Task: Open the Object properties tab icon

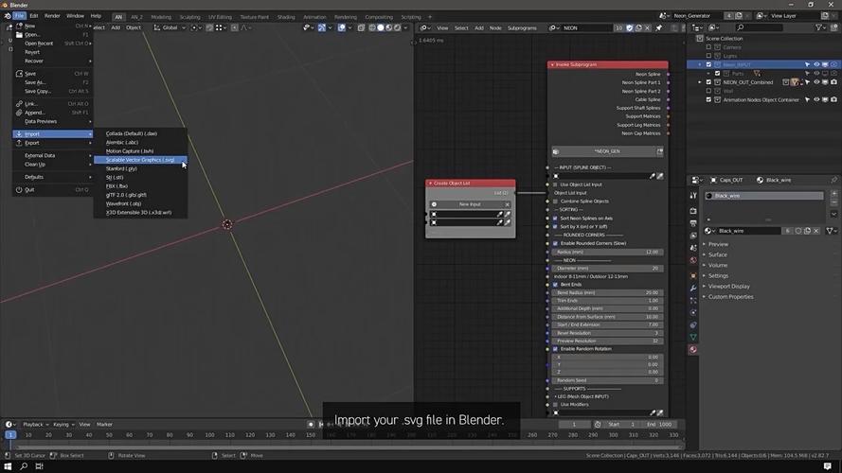Action: click(x=693, y=275)
